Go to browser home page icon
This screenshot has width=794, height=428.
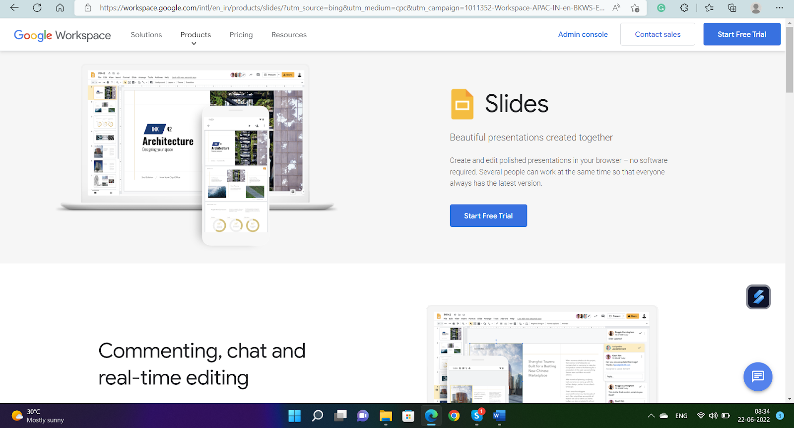click(60, 8)
